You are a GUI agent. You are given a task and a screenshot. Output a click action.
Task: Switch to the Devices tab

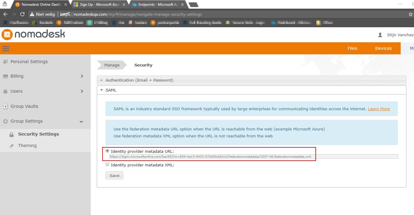pyautogui.click(x=383, y=48)
